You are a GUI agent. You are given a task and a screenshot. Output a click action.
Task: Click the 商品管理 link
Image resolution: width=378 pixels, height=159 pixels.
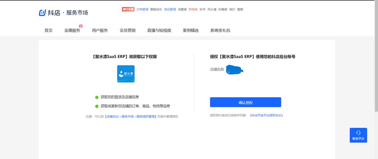(x=170, y=10)
